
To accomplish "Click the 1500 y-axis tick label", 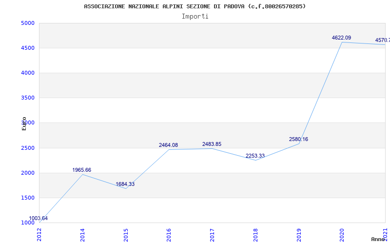I will pyautogui.click(x=27, y=198).
